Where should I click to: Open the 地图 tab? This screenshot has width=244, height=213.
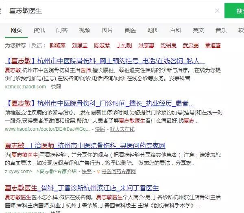tap(153, 30)
